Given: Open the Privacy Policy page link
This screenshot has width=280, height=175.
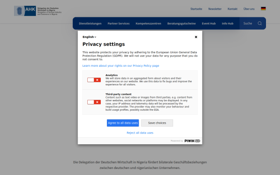Looking at the screenshot, I should click(x=121, y=66).
